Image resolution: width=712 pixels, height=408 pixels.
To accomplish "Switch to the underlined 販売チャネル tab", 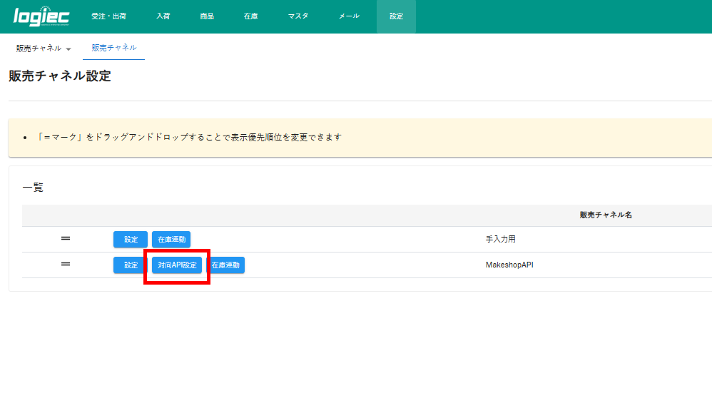I will [x=114, y=48].
